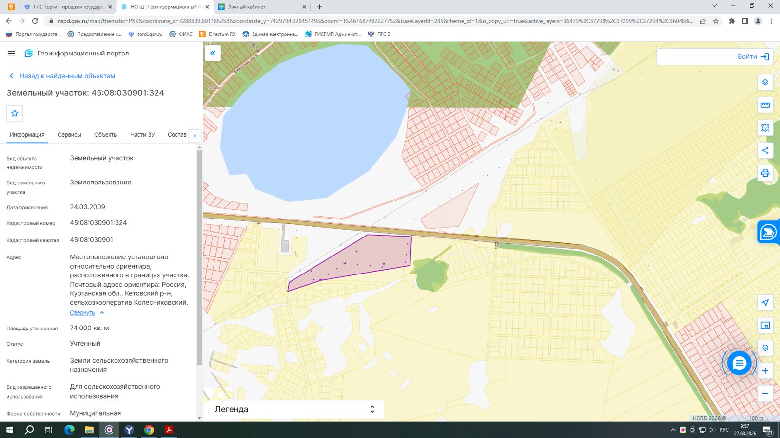Show more tabs with arrow after Состав
780x438 pixels.
coord(195,135)
